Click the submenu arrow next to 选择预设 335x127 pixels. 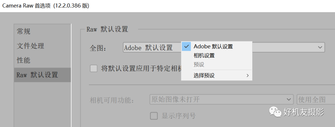pos(248,75)
